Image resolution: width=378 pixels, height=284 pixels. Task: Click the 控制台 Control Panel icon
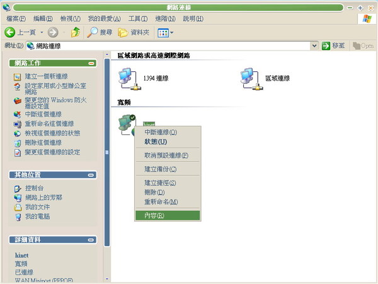[18, 189]
